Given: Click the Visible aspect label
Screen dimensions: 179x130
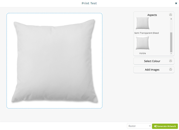Looking at the screenshot, I should point(142,53).
